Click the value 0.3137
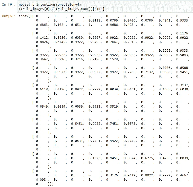Screen dimensions: 193x187 click(x=182, y=85)
